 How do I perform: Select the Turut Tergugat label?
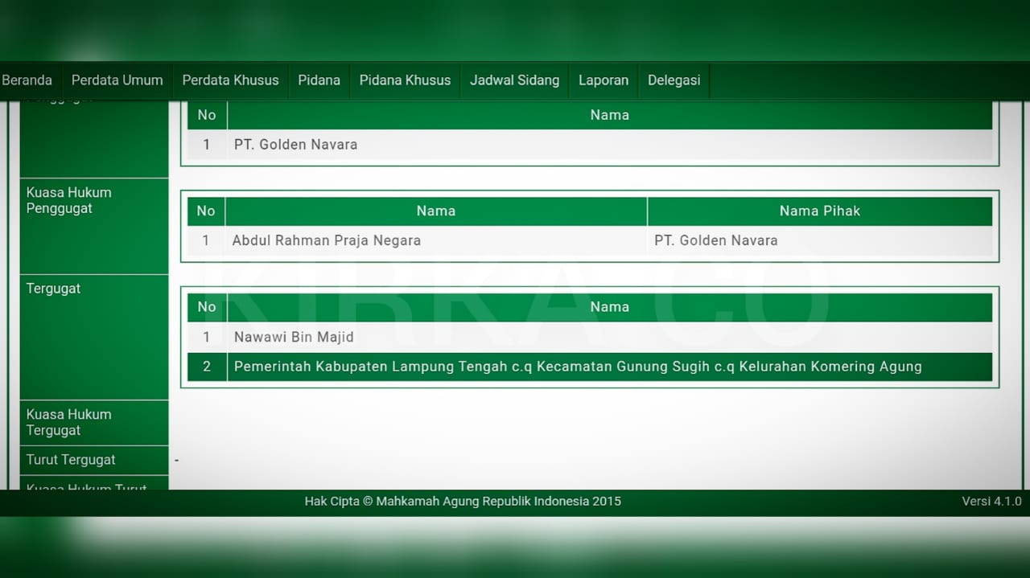(71, 460)
